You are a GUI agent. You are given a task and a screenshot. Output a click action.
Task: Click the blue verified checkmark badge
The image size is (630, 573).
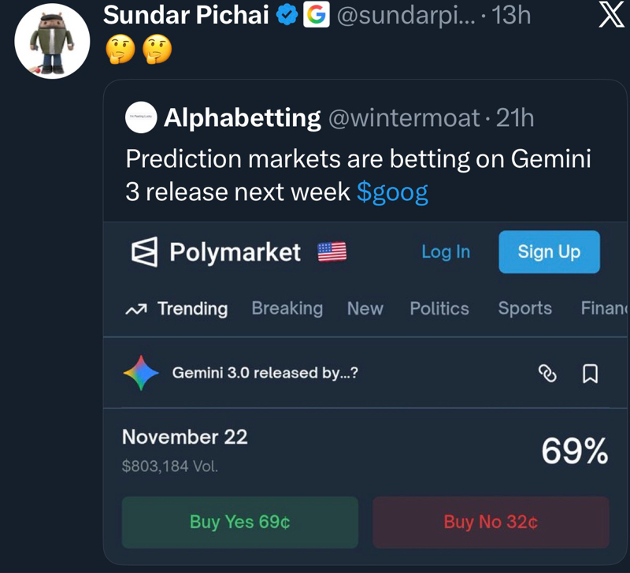(288, 15)
